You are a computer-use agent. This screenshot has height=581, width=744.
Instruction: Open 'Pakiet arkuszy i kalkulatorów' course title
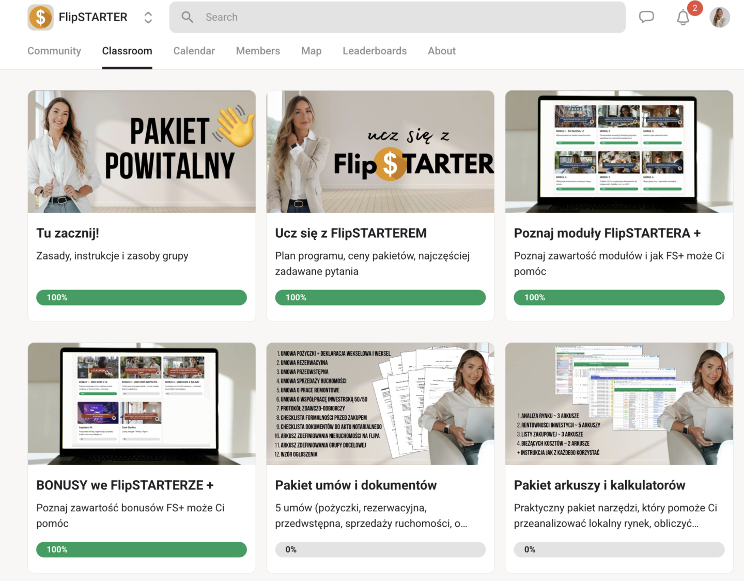(599, 485)
